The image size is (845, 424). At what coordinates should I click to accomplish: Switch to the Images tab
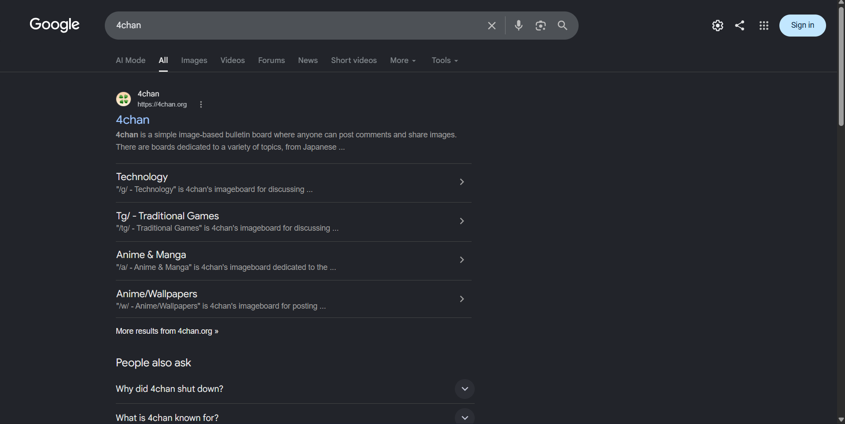tap(194, 60)
